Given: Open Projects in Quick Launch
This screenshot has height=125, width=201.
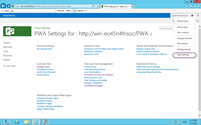Looking at the screenshot, I should coord(7,43).
